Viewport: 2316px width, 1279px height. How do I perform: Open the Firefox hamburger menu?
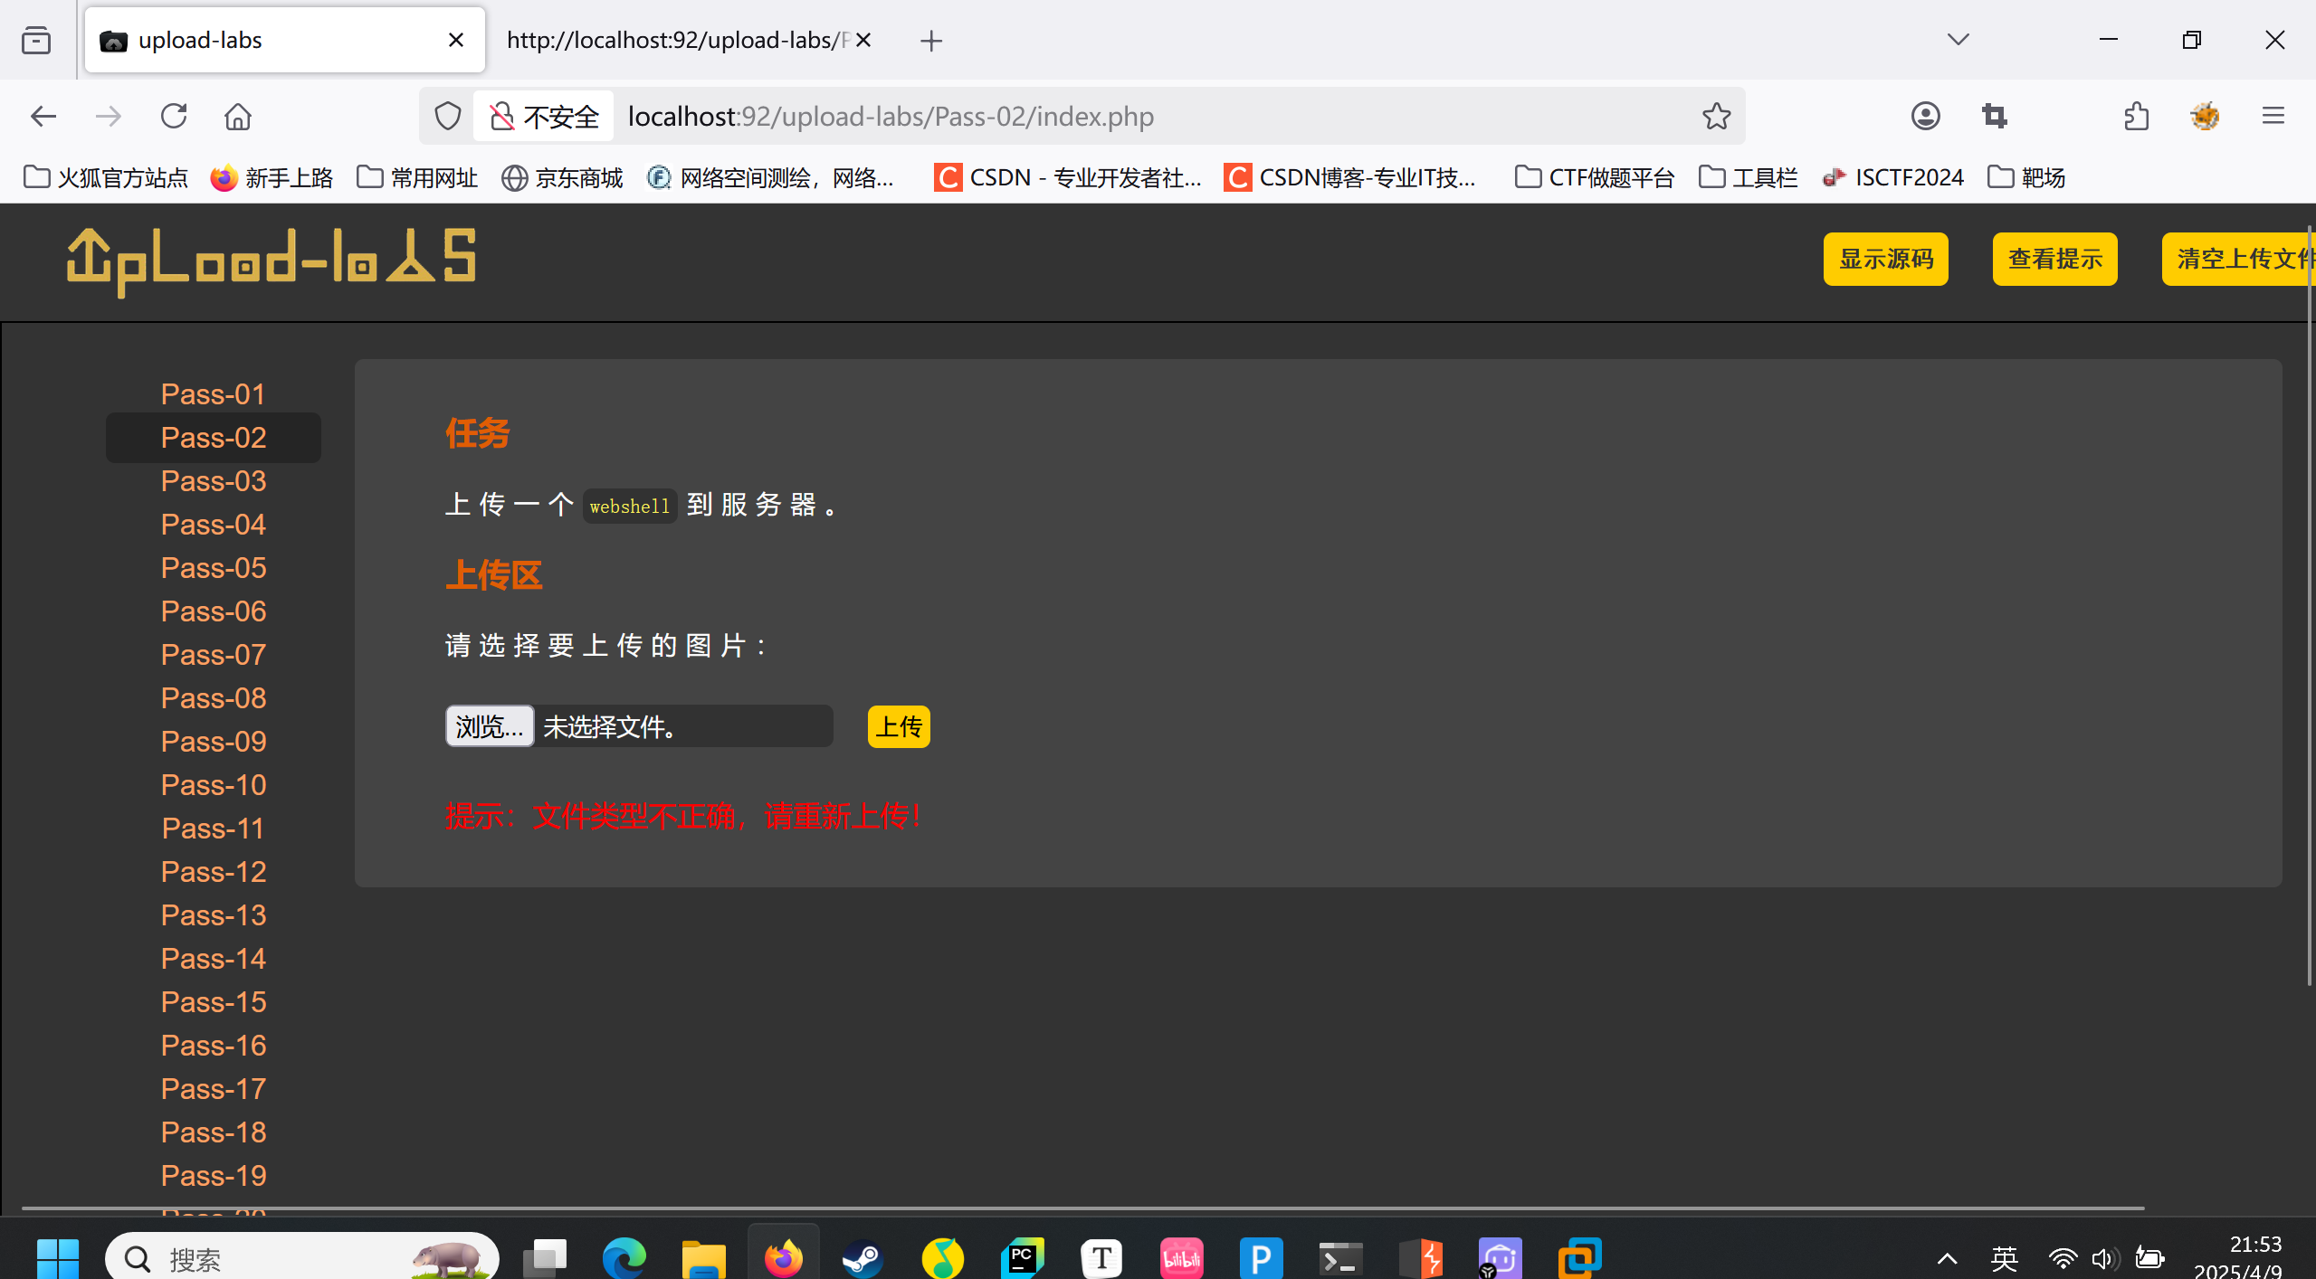2273,116
